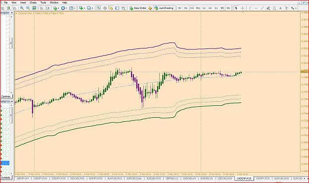Toggle the Terminal panel icon
The height and width of the screenshot is (183, 309).
pyautogui.click(x=117, y=8)
